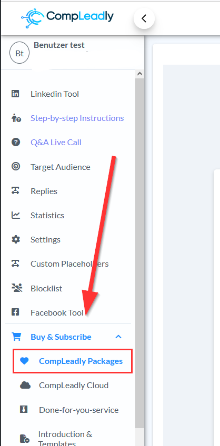This screenshot has height=446, width=220.
Task: Click the Statistics chart icon
Action: point(16,215)
